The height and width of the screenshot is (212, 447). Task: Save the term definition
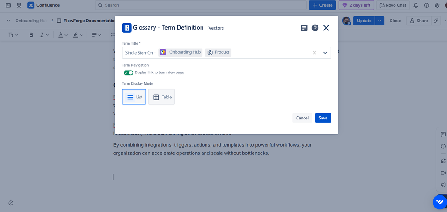[x=323, y=118]
